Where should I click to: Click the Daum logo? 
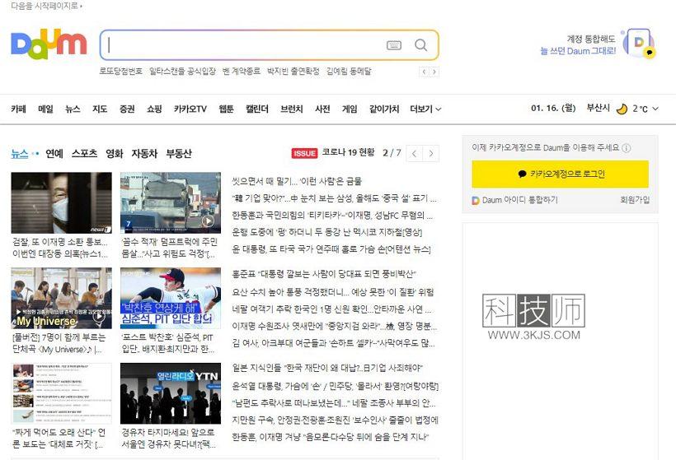pyautogui.click(x=49, y=44)
